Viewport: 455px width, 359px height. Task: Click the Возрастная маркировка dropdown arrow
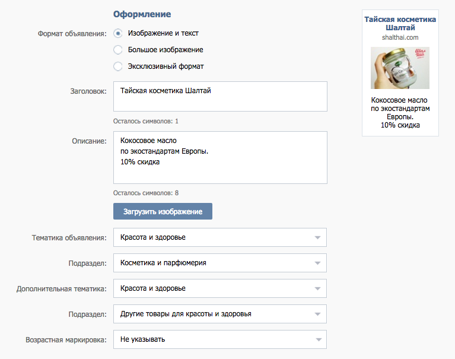tap(319, 339)
